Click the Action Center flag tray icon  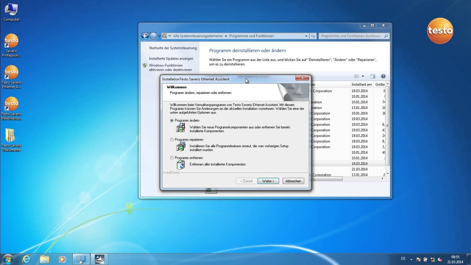point(419,259)
